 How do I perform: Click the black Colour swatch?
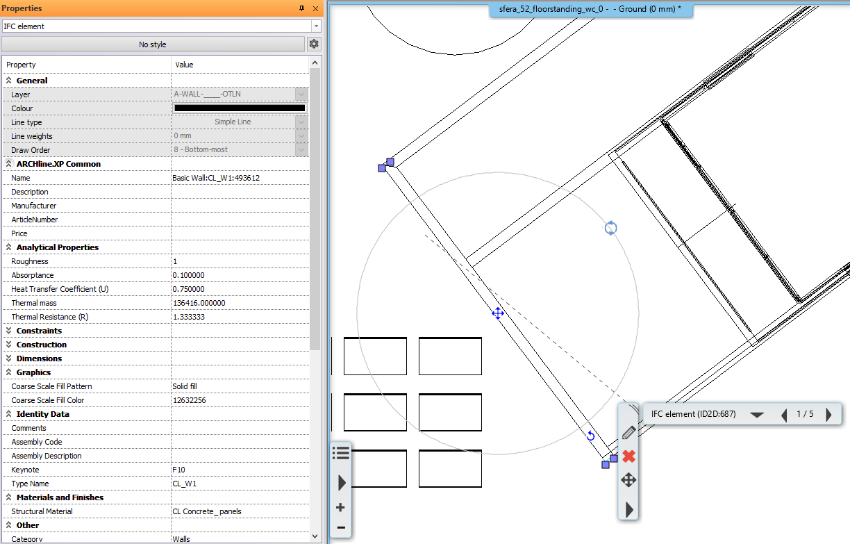point(240,108)
